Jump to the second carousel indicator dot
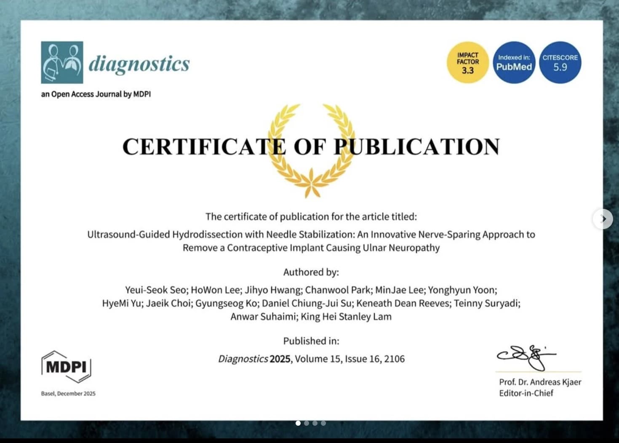The image size is (619, 443). [307, 423]
